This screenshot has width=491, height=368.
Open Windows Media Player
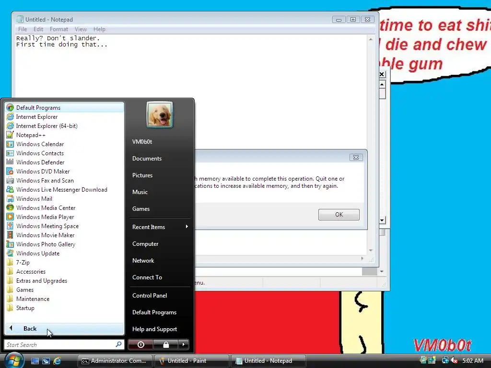coord(65,217)
